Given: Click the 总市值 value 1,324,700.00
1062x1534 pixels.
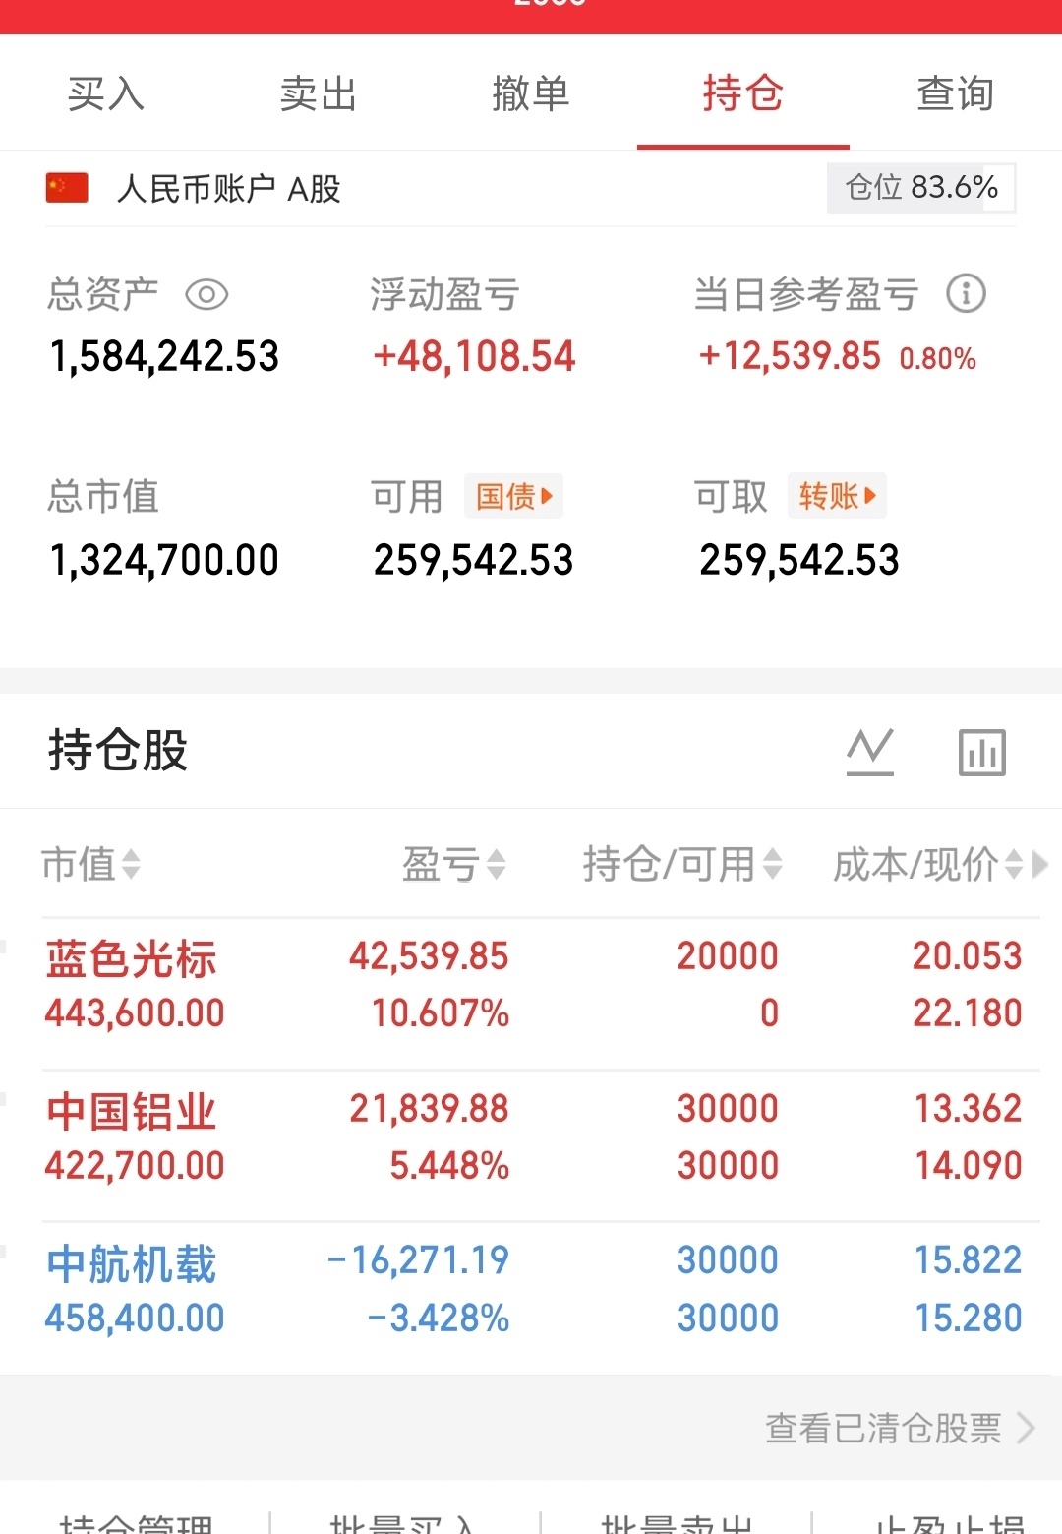Looking at the screenshot, I should (164, 560).
